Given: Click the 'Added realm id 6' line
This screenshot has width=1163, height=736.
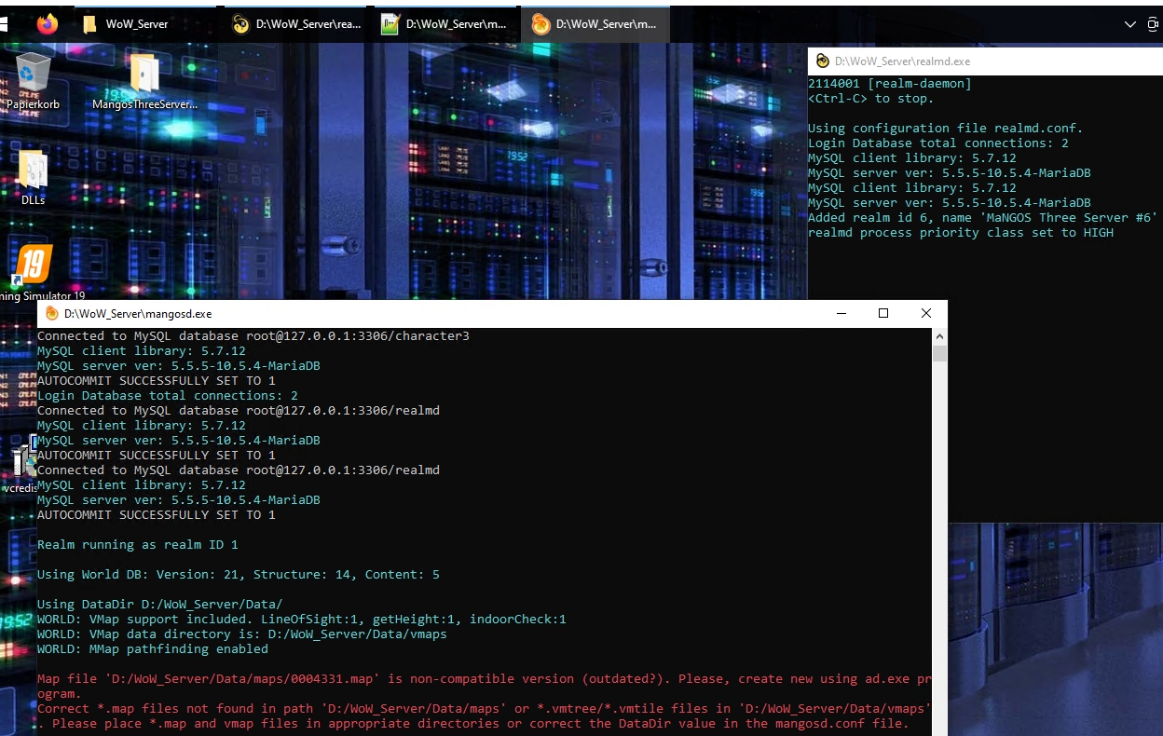Looking at the screenshot, I should 983,218.
